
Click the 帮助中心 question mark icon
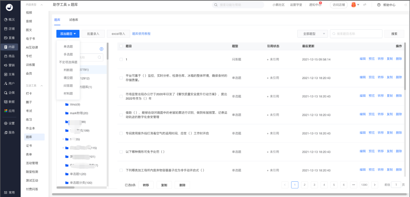379,5
